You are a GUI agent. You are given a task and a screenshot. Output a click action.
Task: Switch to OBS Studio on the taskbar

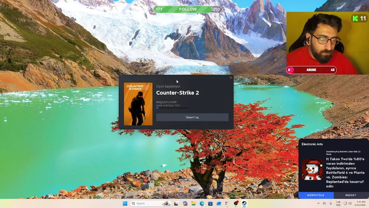[236, 203]
